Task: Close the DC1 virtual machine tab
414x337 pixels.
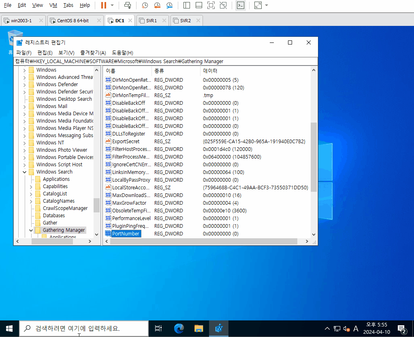Action: (x=130, y=21)
